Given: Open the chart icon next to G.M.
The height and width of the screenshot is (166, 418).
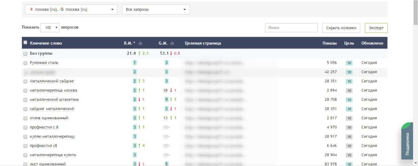Looking at the screenshot, I should coord(172,43).
